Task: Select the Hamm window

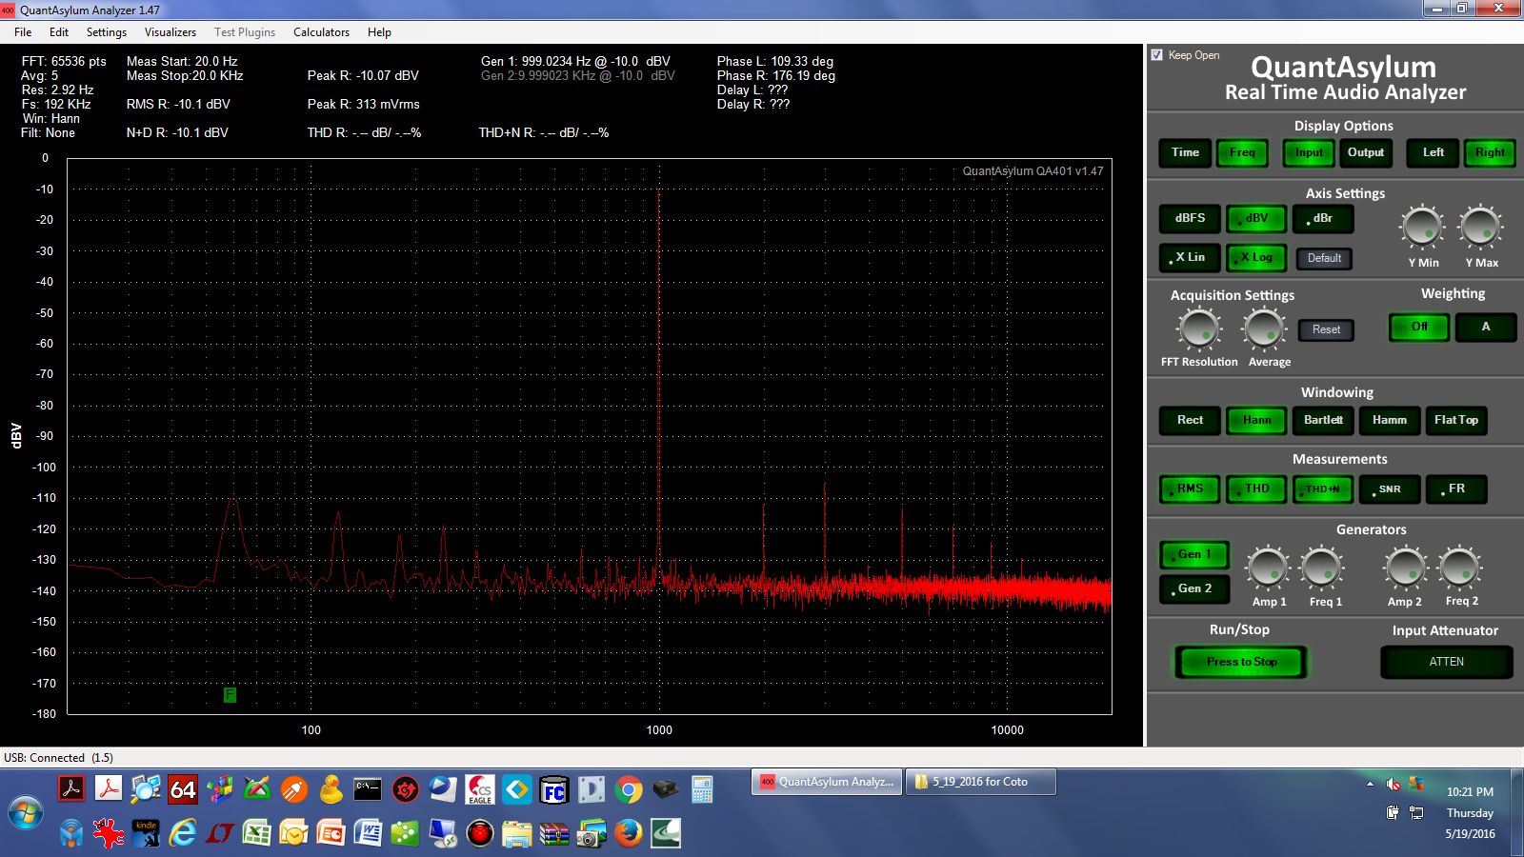Action: [1390, 420]
